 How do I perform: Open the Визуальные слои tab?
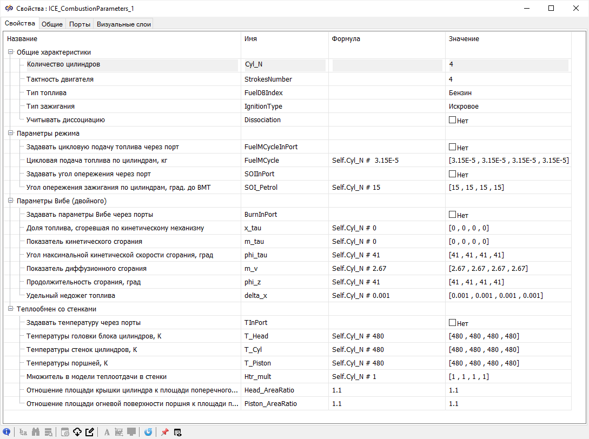click(x=124, y=24)
